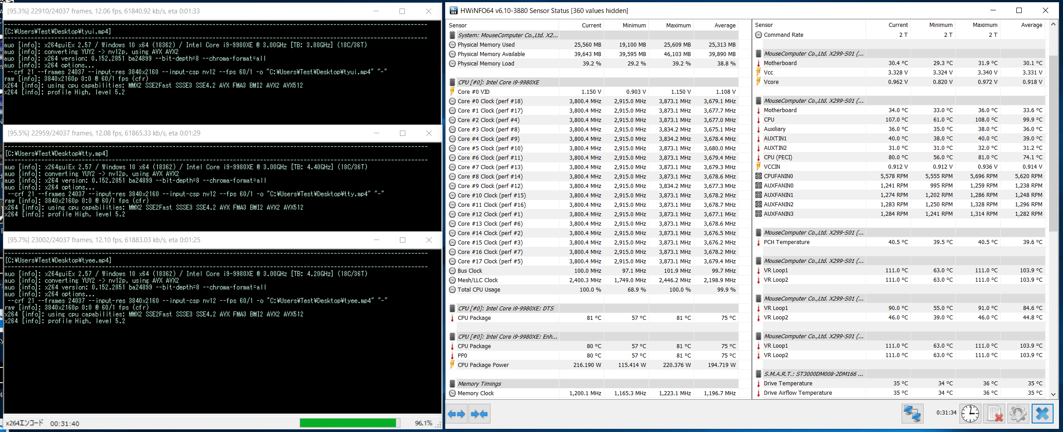Viewport: 1063px width, 432px height.
Task: Click the icon beside Mesh/LLC Clock
Action: 452,280
